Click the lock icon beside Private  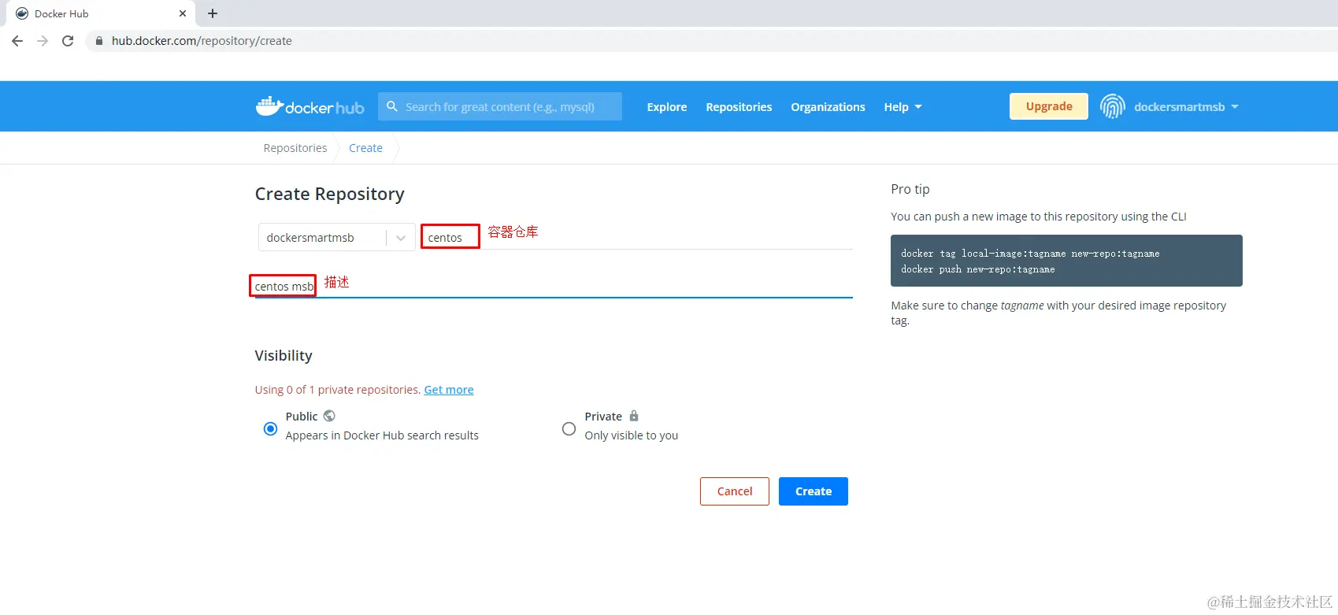point(634,416)
